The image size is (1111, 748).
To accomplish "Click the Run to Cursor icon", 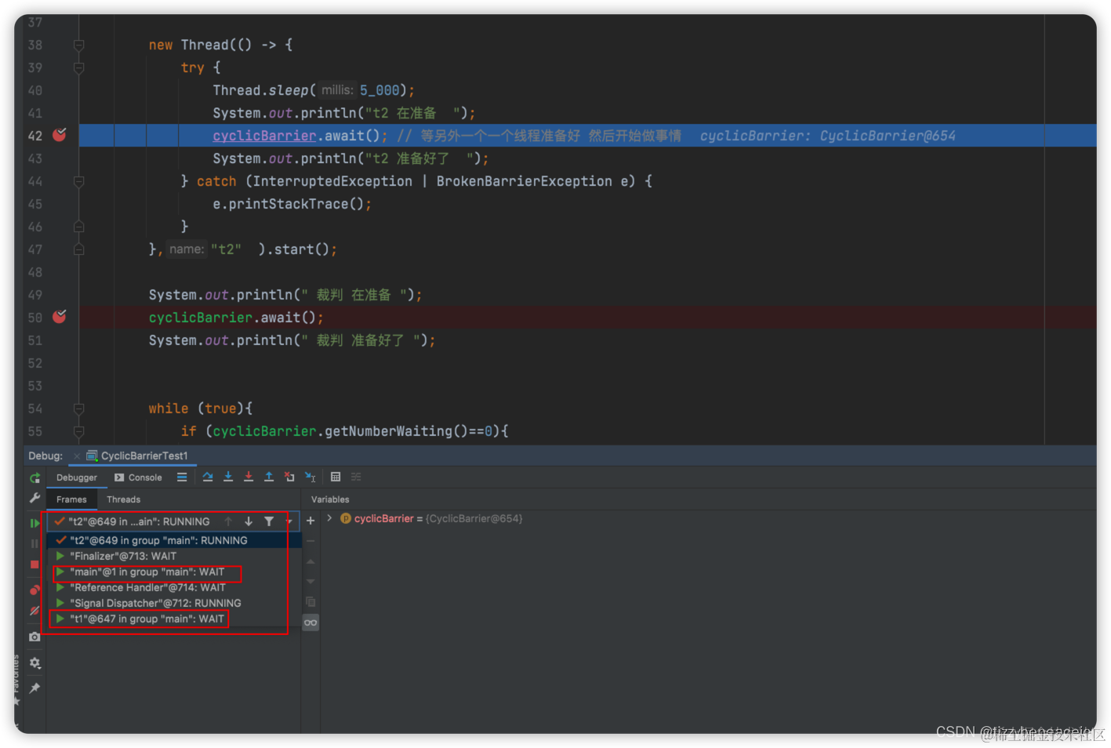I will (x=310, y=477).
